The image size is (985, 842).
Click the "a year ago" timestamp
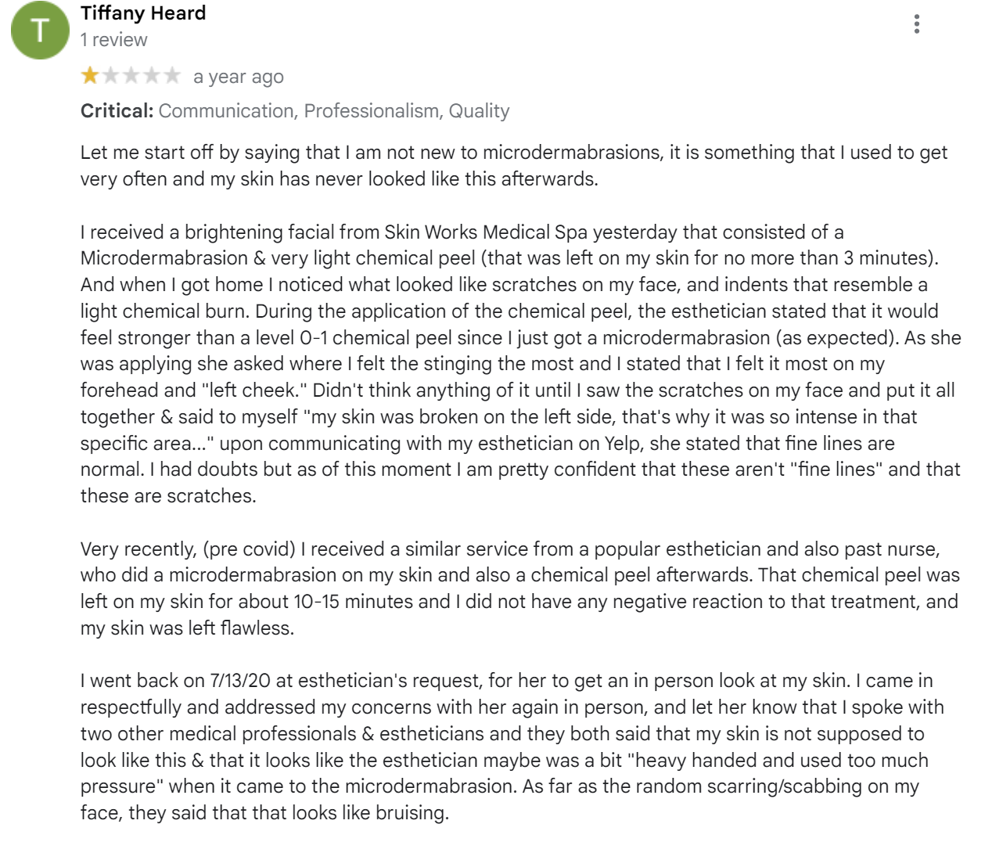coord(239,77)
